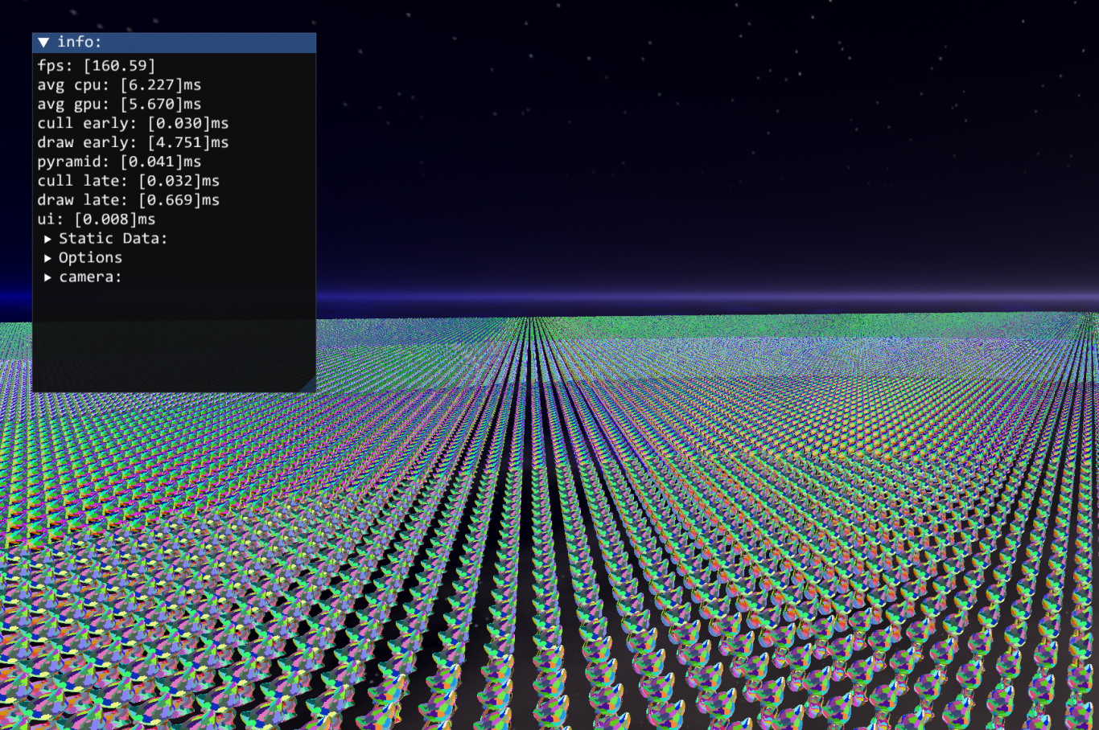Screen dimensions: 1099x730
Task: Select the Static Data: tree label
Action: pyautogui.click(x=113, y=239)
